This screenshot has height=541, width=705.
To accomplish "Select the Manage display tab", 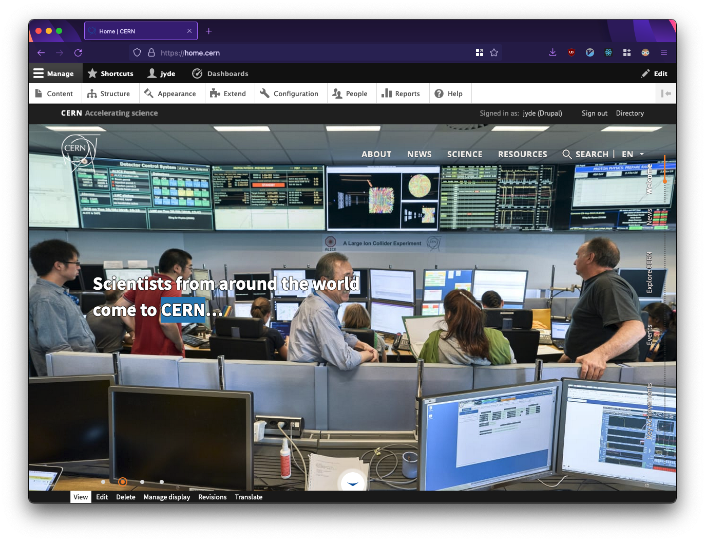I will 167,497.
